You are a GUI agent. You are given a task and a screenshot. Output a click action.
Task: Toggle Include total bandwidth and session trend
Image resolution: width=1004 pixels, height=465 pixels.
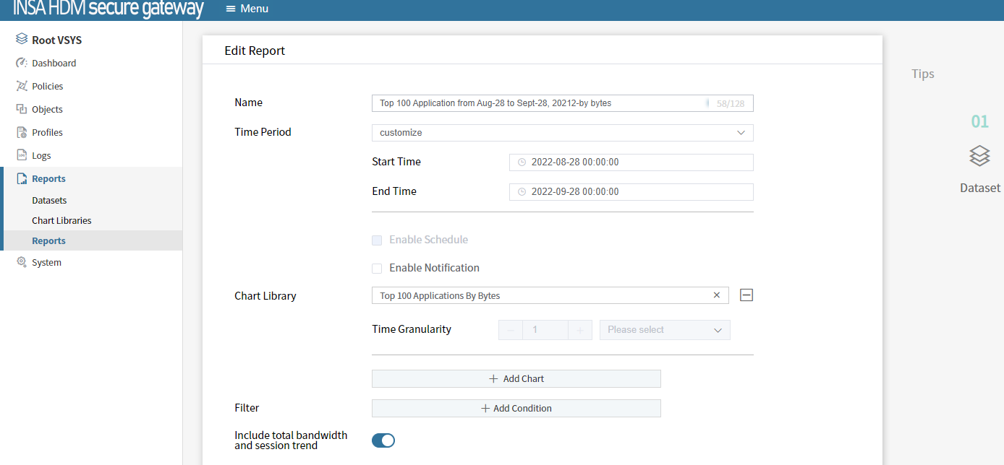click(x=383, y=440)
